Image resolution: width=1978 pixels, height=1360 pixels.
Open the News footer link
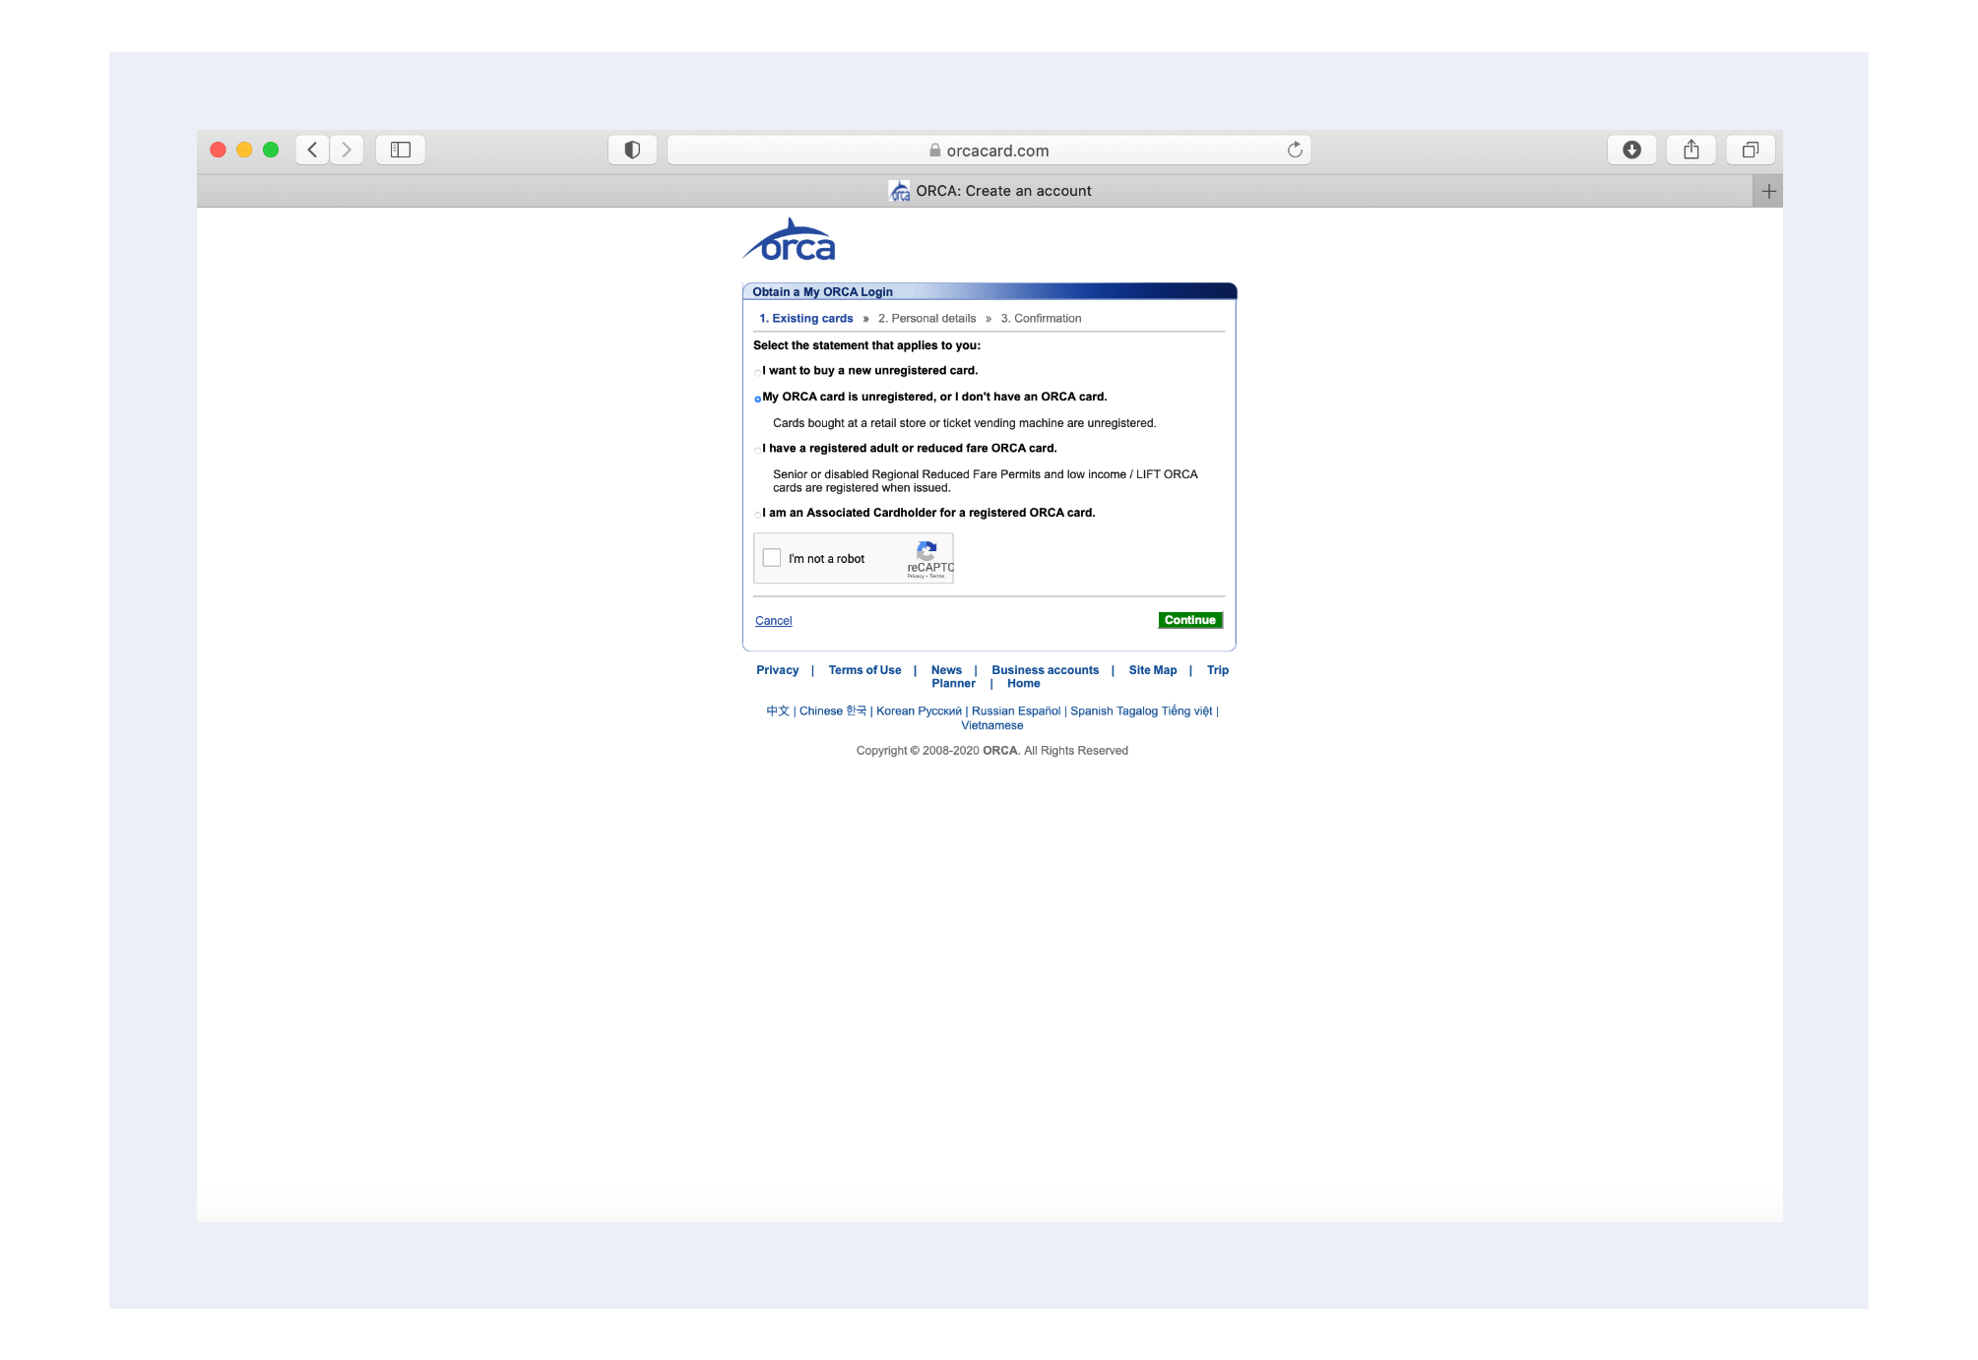point(947,670)
